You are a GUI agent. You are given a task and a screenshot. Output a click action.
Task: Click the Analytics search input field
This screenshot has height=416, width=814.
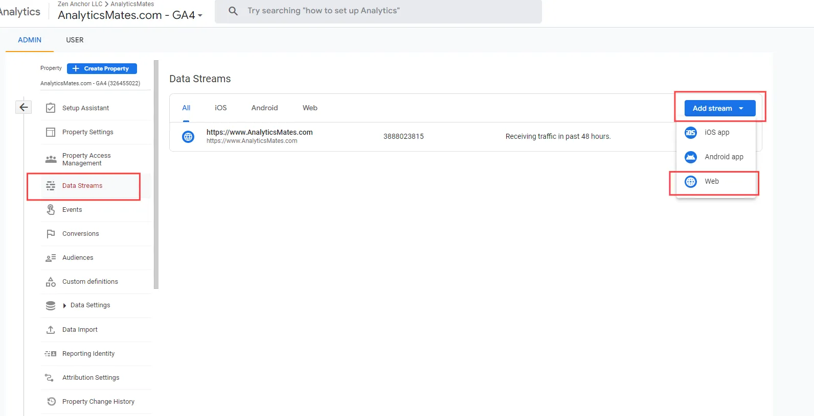tap(378, 11)
